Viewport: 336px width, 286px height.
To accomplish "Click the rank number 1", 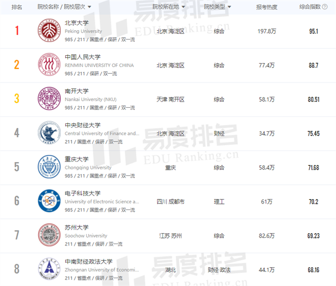I will [17, 31].
